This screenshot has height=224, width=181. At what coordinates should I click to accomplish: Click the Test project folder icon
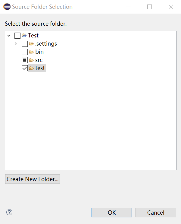tap(24, 36)
